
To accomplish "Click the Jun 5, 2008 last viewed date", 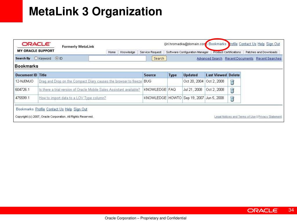I will coord(215,98).
